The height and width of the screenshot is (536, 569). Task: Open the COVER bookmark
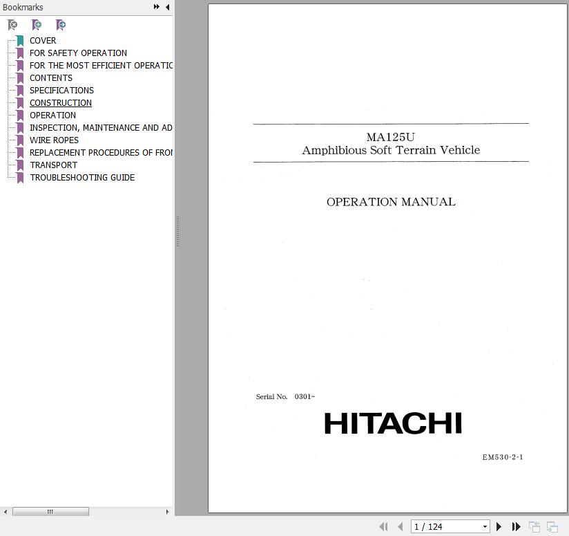(43, 40)
